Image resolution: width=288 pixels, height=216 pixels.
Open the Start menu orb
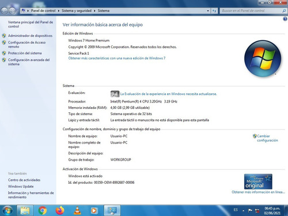click(x=7, y=210)
